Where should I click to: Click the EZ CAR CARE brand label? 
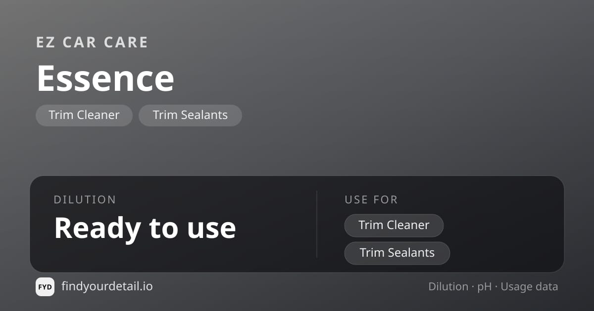pyautogui.click(x=92, y=42)
